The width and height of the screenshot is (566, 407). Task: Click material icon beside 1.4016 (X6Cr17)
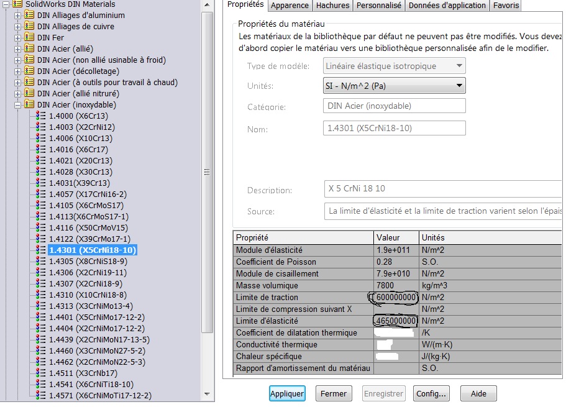(x=41, y=150)
